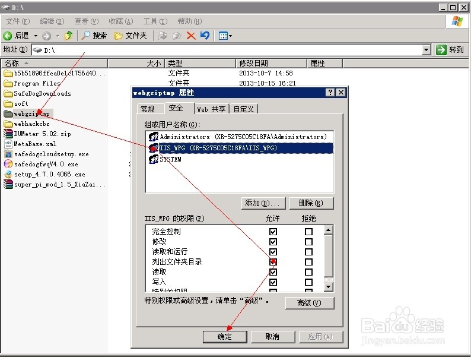Select the safedogcloudsetup.exe icon
This screenshot has width=471, height=357.
click(x=8, y=154)
